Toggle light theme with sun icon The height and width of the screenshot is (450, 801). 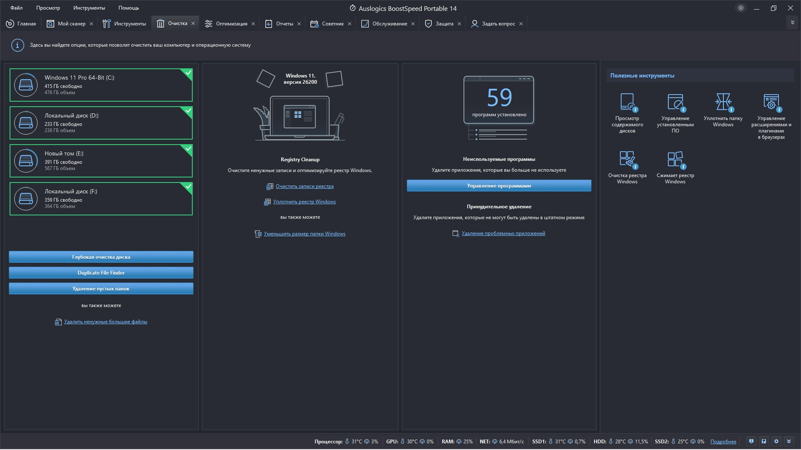[x=741, y=8]
